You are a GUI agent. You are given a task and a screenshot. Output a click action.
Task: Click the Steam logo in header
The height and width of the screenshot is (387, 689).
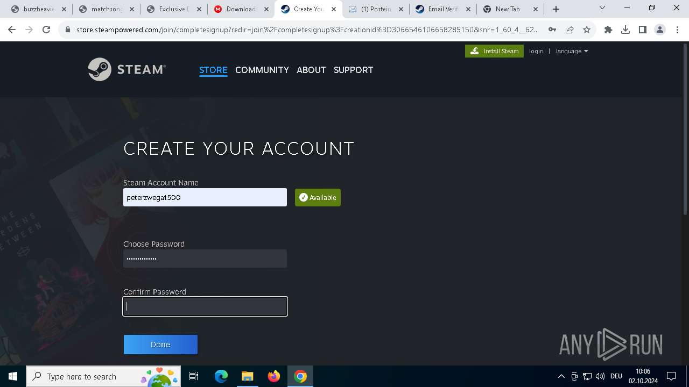127,69
